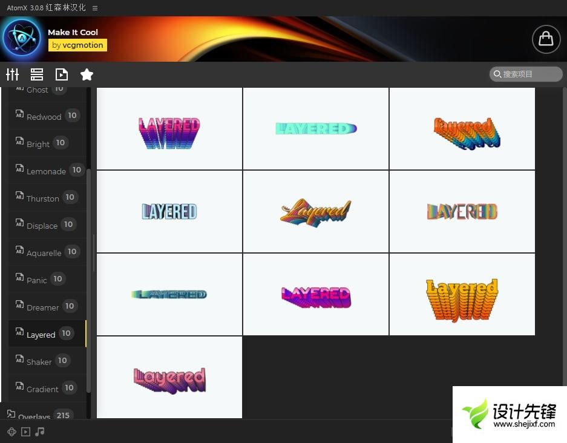Open the Dreamer preset category
The width and height of the screenshot is (567, 443).
(42, 307)
